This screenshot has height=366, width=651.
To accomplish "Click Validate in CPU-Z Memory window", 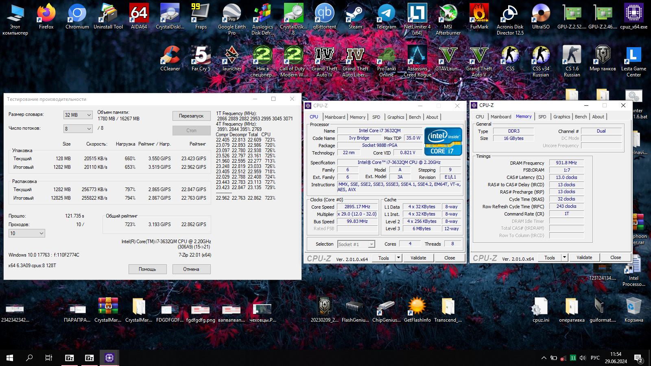I will coord(584,257).
